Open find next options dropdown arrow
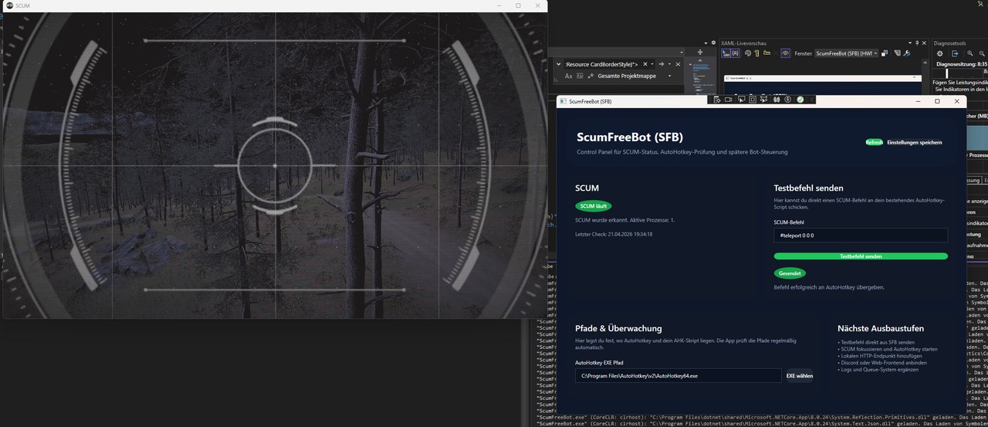 click(x=669, y=64)
